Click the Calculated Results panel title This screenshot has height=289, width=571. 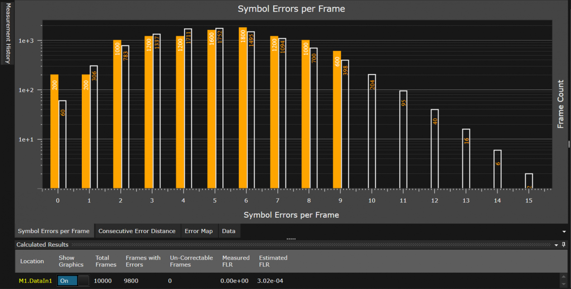click(x=42, y=245)
